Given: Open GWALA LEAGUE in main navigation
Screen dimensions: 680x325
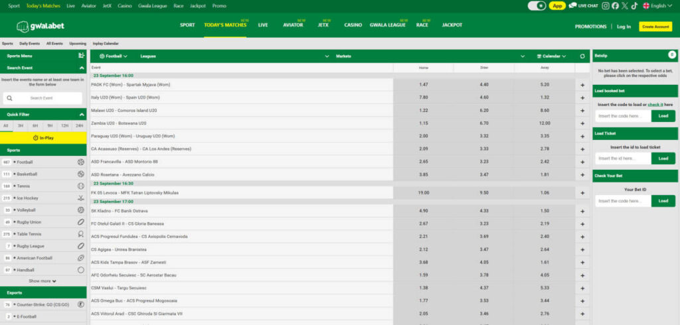Looking at the screenshot, I should (388, 25).
